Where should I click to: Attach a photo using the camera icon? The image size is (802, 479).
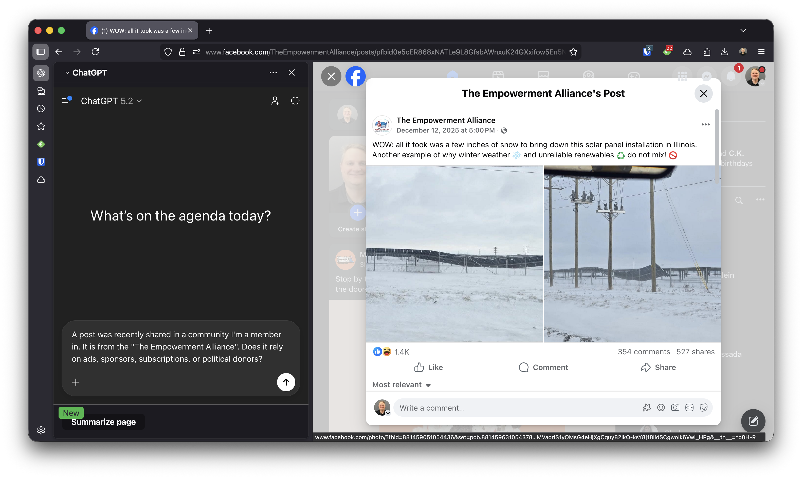676,407
